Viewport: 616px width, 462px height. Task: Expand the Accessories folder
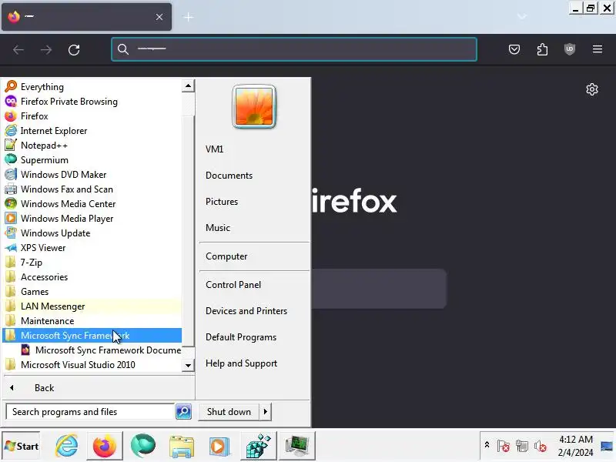pos(92,277)
